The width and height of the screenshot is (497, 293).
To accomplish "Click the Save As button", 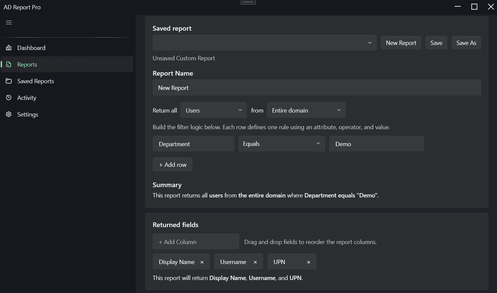I will pyautogui.click(x=466, y=43).
